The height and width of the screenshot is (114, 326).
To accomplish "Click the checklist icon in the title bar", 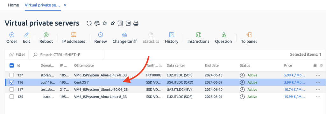I will [120, 23].
